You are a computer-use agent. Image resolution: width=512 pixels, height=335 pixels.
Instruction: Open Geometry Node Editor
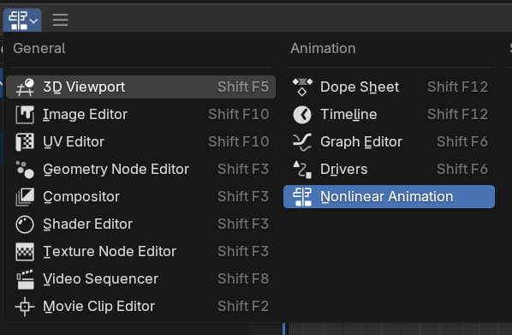pos(140,170)
